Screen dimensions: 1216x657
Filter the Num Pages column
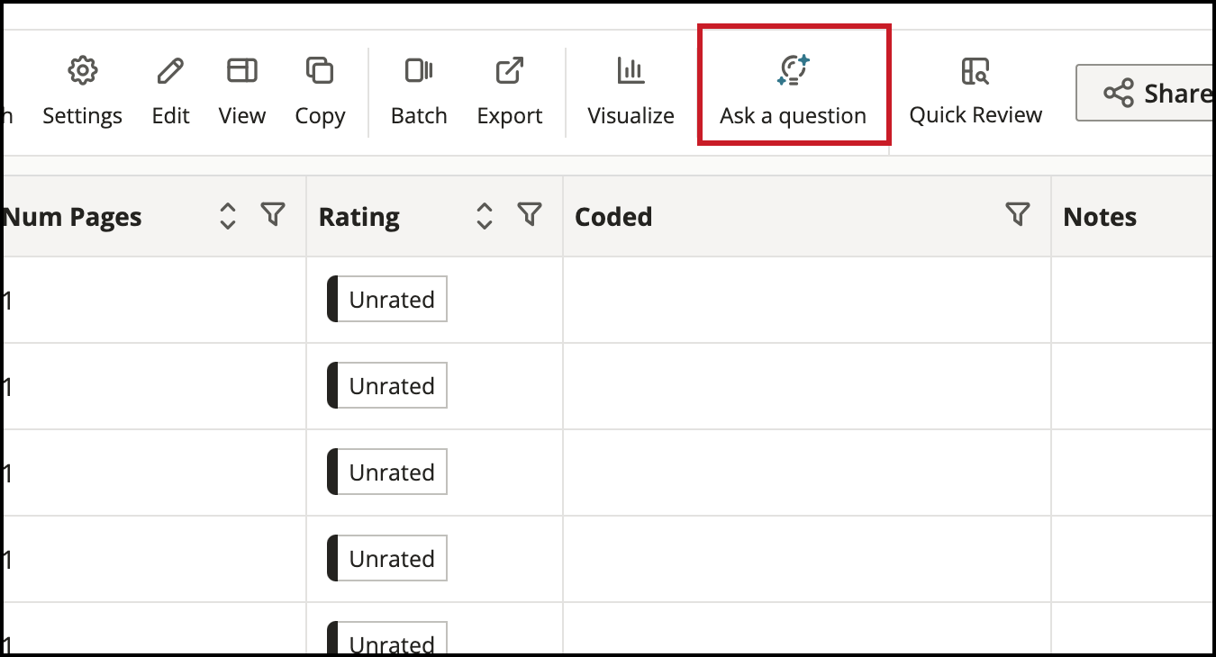coord(273,214)
